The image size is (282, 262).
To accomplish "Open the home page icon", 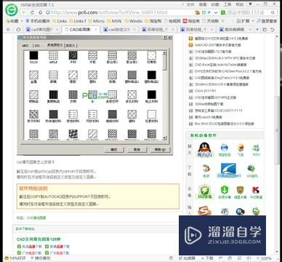I will (x=41, y=12).
